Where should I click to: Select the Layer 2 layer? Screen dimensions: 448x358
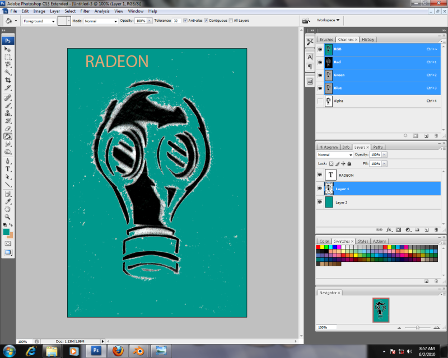(x=379, y=202)
